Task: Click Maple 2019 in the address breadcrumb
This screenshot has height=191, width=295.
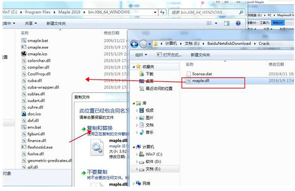Action: [69, 12]
